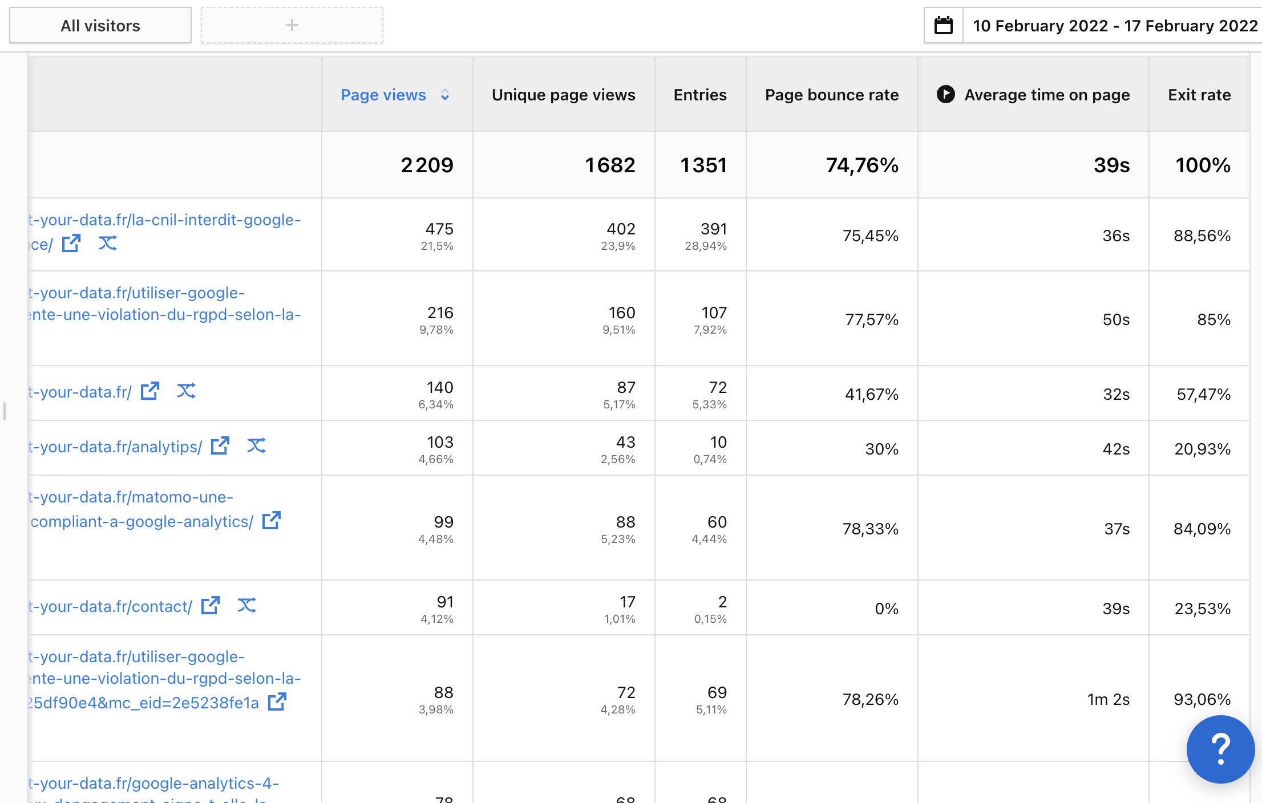Open matomo-une page external link icon

click(x=272, y=521)
